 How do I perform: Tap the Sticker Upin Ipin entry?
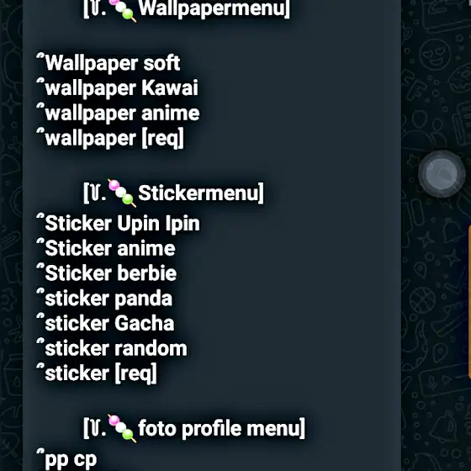click(118, 224)
